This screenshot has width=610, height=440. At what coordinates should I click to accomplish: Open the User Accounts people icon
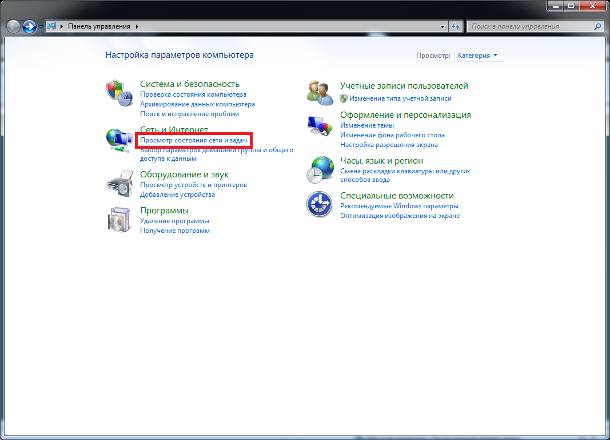coord(320,93)
